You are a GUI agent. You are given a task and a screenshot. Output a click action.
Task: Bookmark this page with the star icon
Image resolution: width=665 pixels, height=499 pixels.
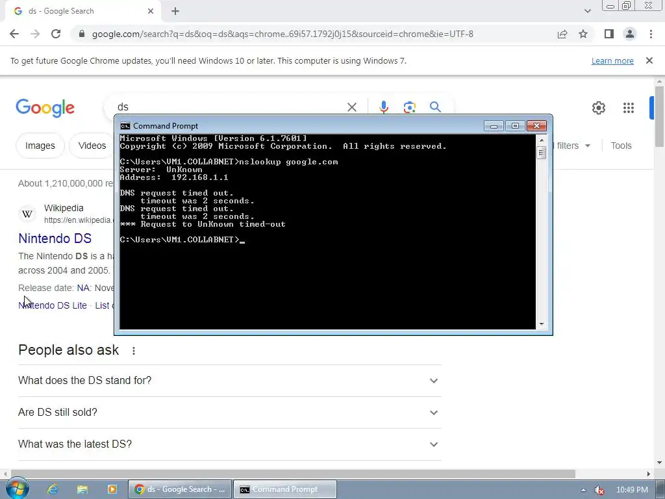[x=583, y=34]
